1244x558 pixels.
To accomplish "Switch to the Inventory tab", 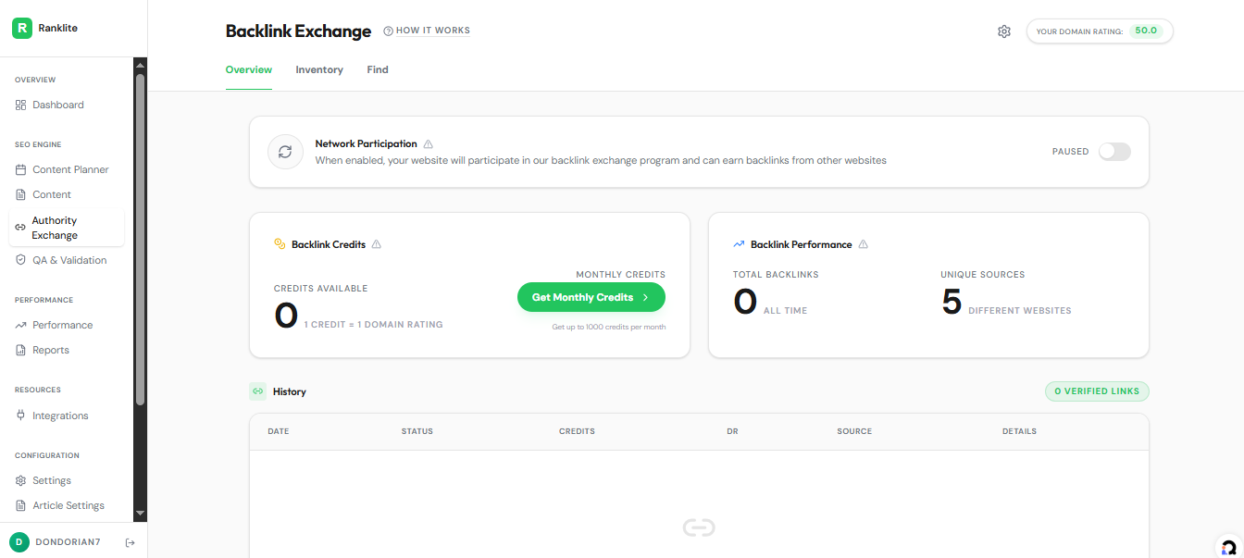I will point(319,69).
